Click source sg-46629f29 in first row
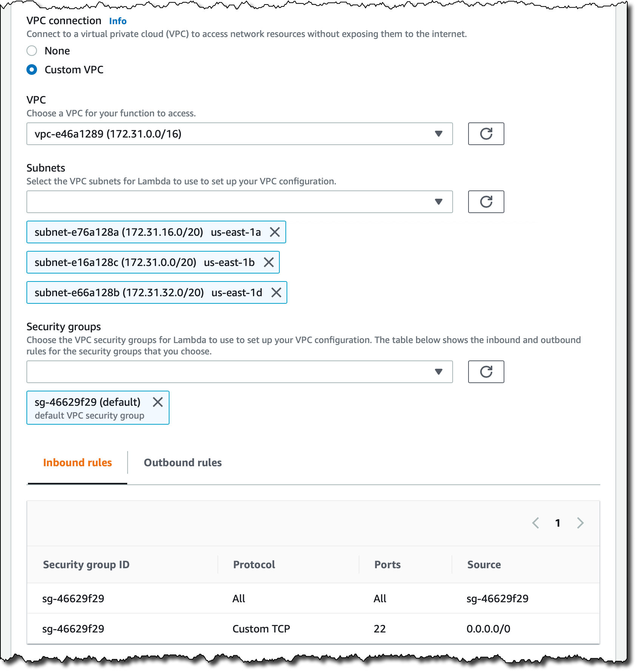The image size is (635, 671). pyautogui.click(x=498, y=598)
